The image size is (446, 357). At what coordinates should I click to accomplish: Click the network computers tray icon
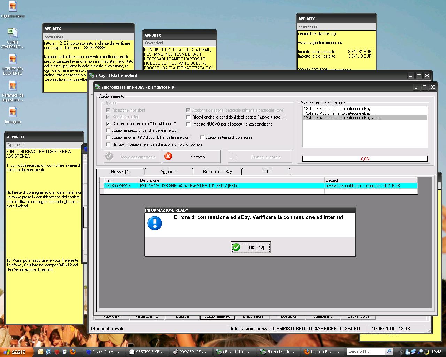pos(414,352)
